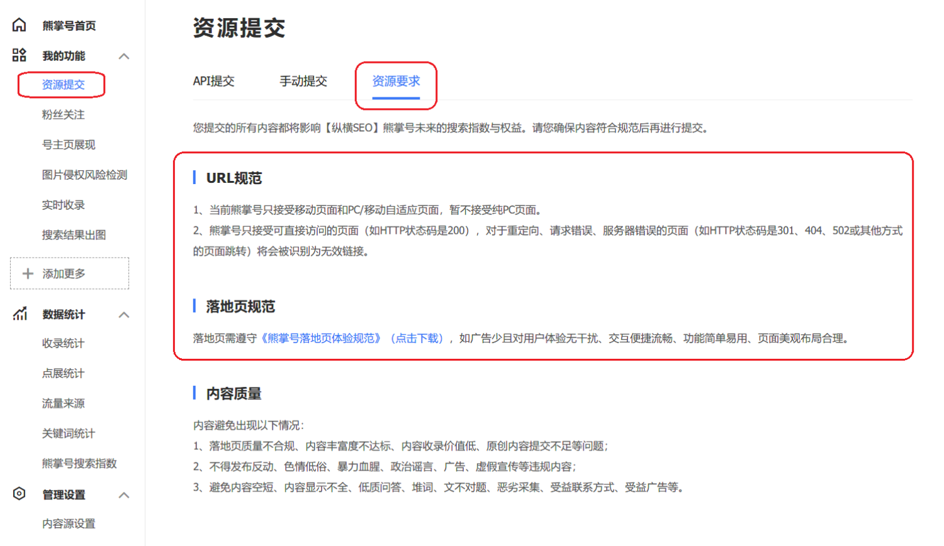Click the plus icon in 添加更多 box
This screenshot has width=944, height=546.
28,273
